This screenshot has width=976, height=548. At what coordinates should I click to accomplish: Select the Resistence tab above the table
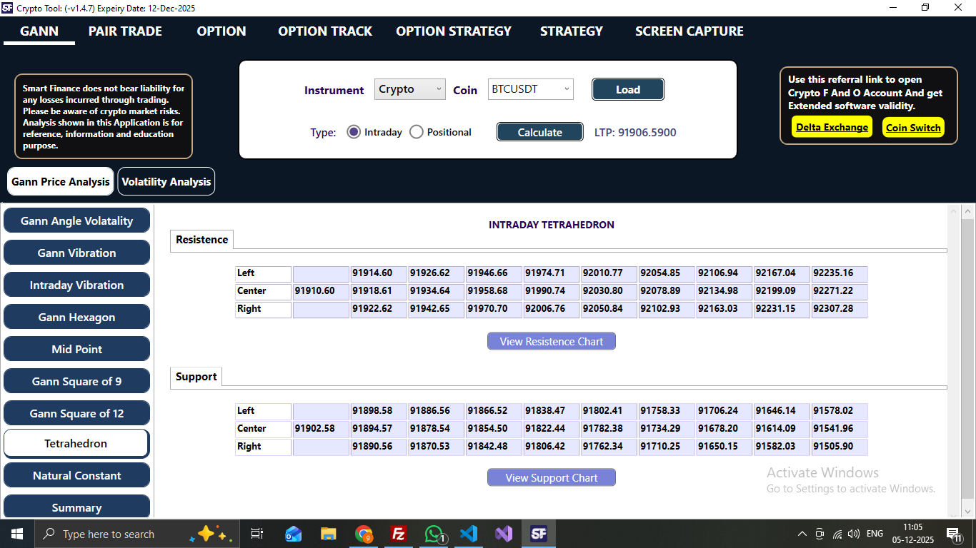click(x=201, y=240)
